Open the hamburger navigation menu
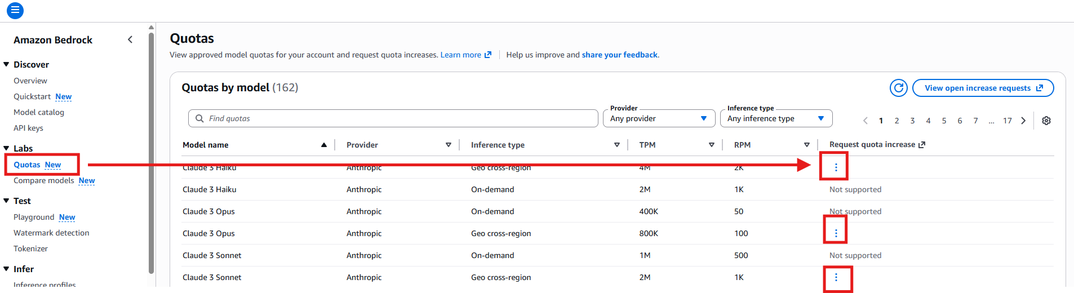1074x293 pixels. click(x=15, y=10)
